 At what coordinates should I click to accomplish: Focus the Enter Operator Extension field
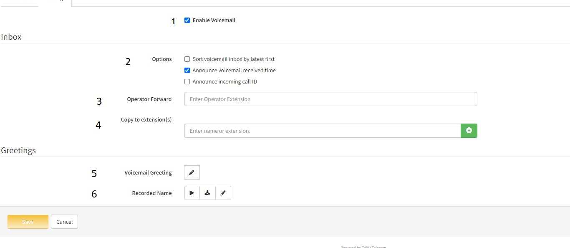330,99
